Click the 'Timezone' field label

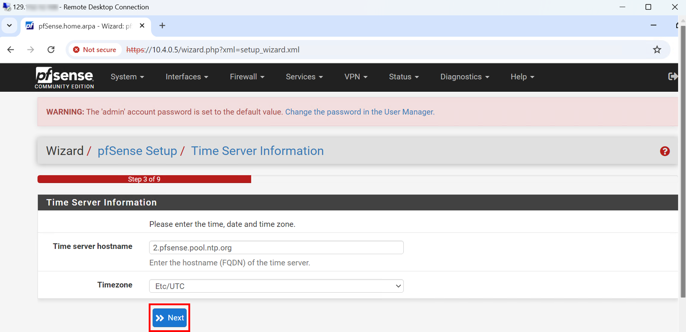point(115,285)
